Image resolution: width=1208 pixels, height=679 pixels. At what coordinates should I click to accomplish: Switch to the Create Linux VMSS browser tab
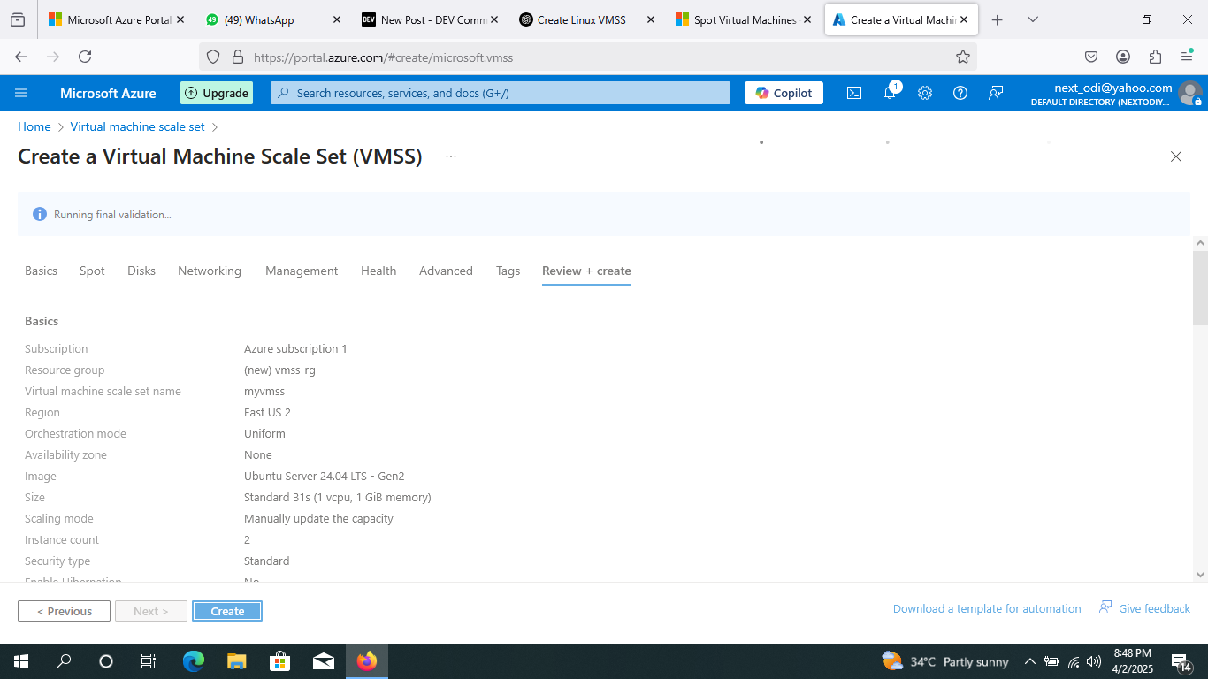click(587, 19)
